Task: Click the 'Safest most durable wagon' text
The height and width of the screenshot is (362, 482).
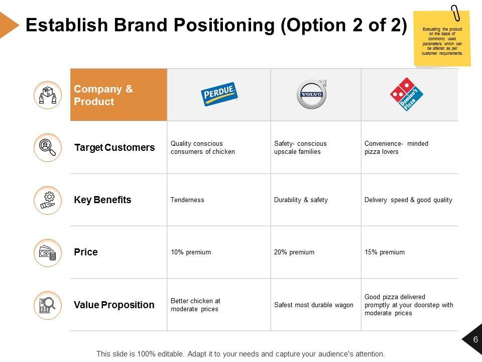Action: (314, 305)
